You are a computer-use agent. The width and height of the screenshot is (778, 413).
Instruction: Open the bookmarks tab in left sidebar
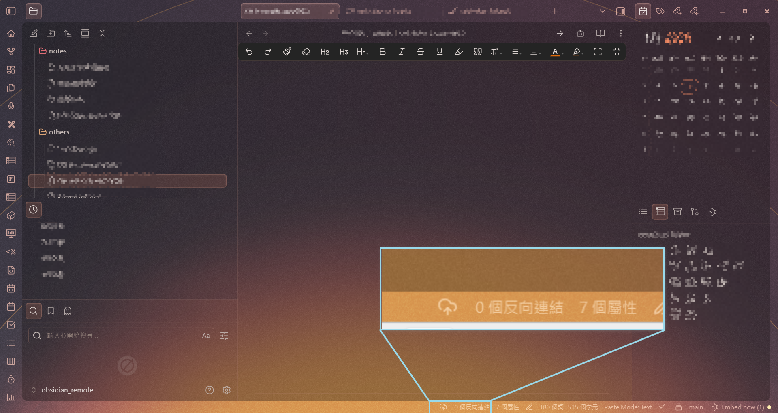[51, 311]
